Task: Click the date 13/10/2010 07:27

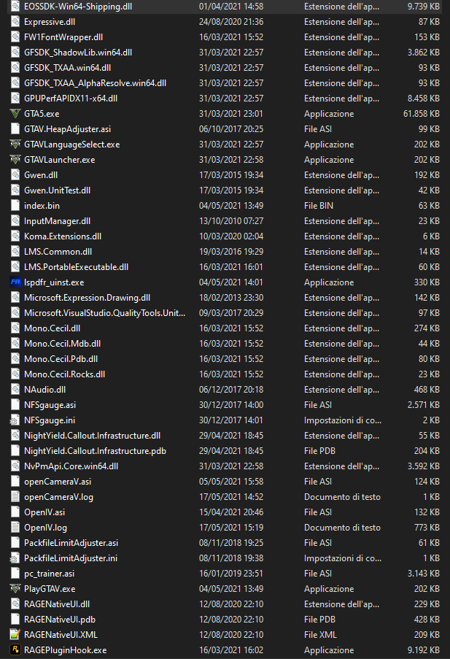Action: [231, 221]
